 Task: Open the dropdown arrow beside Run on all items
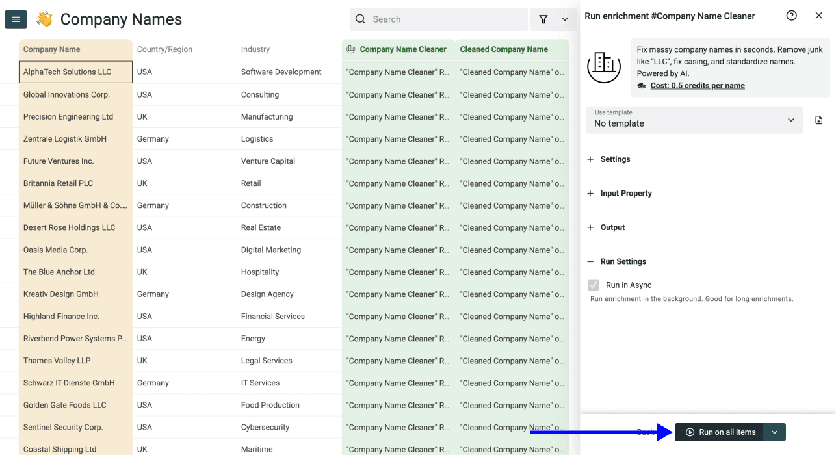tap(774, 432)
